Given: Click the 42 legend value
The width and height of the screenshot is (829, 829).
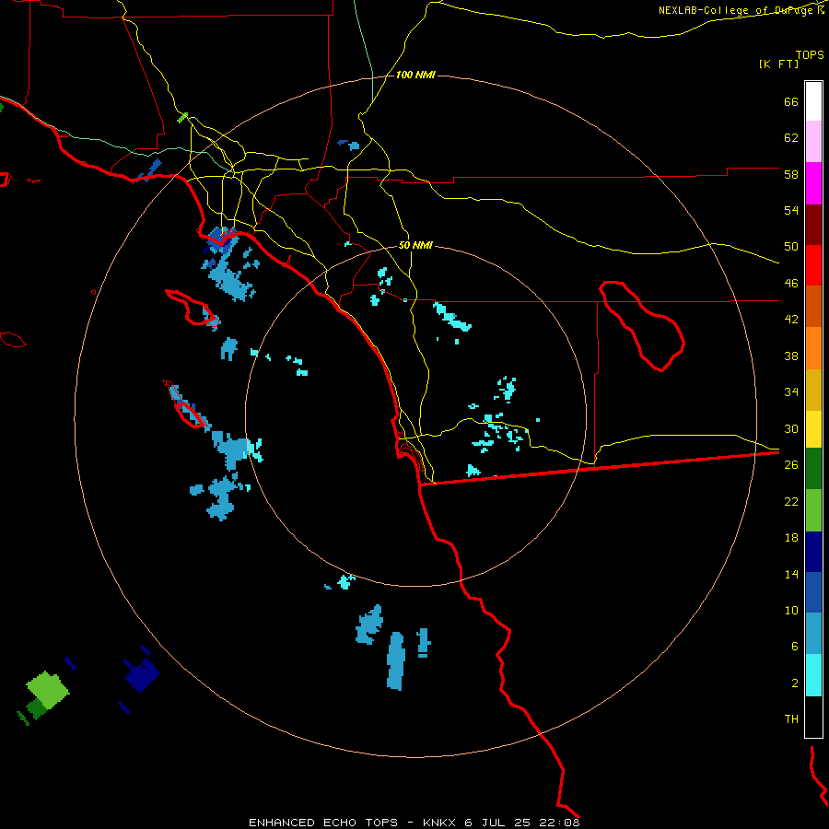Looking at the screenshot, I should tap(791, 320).
